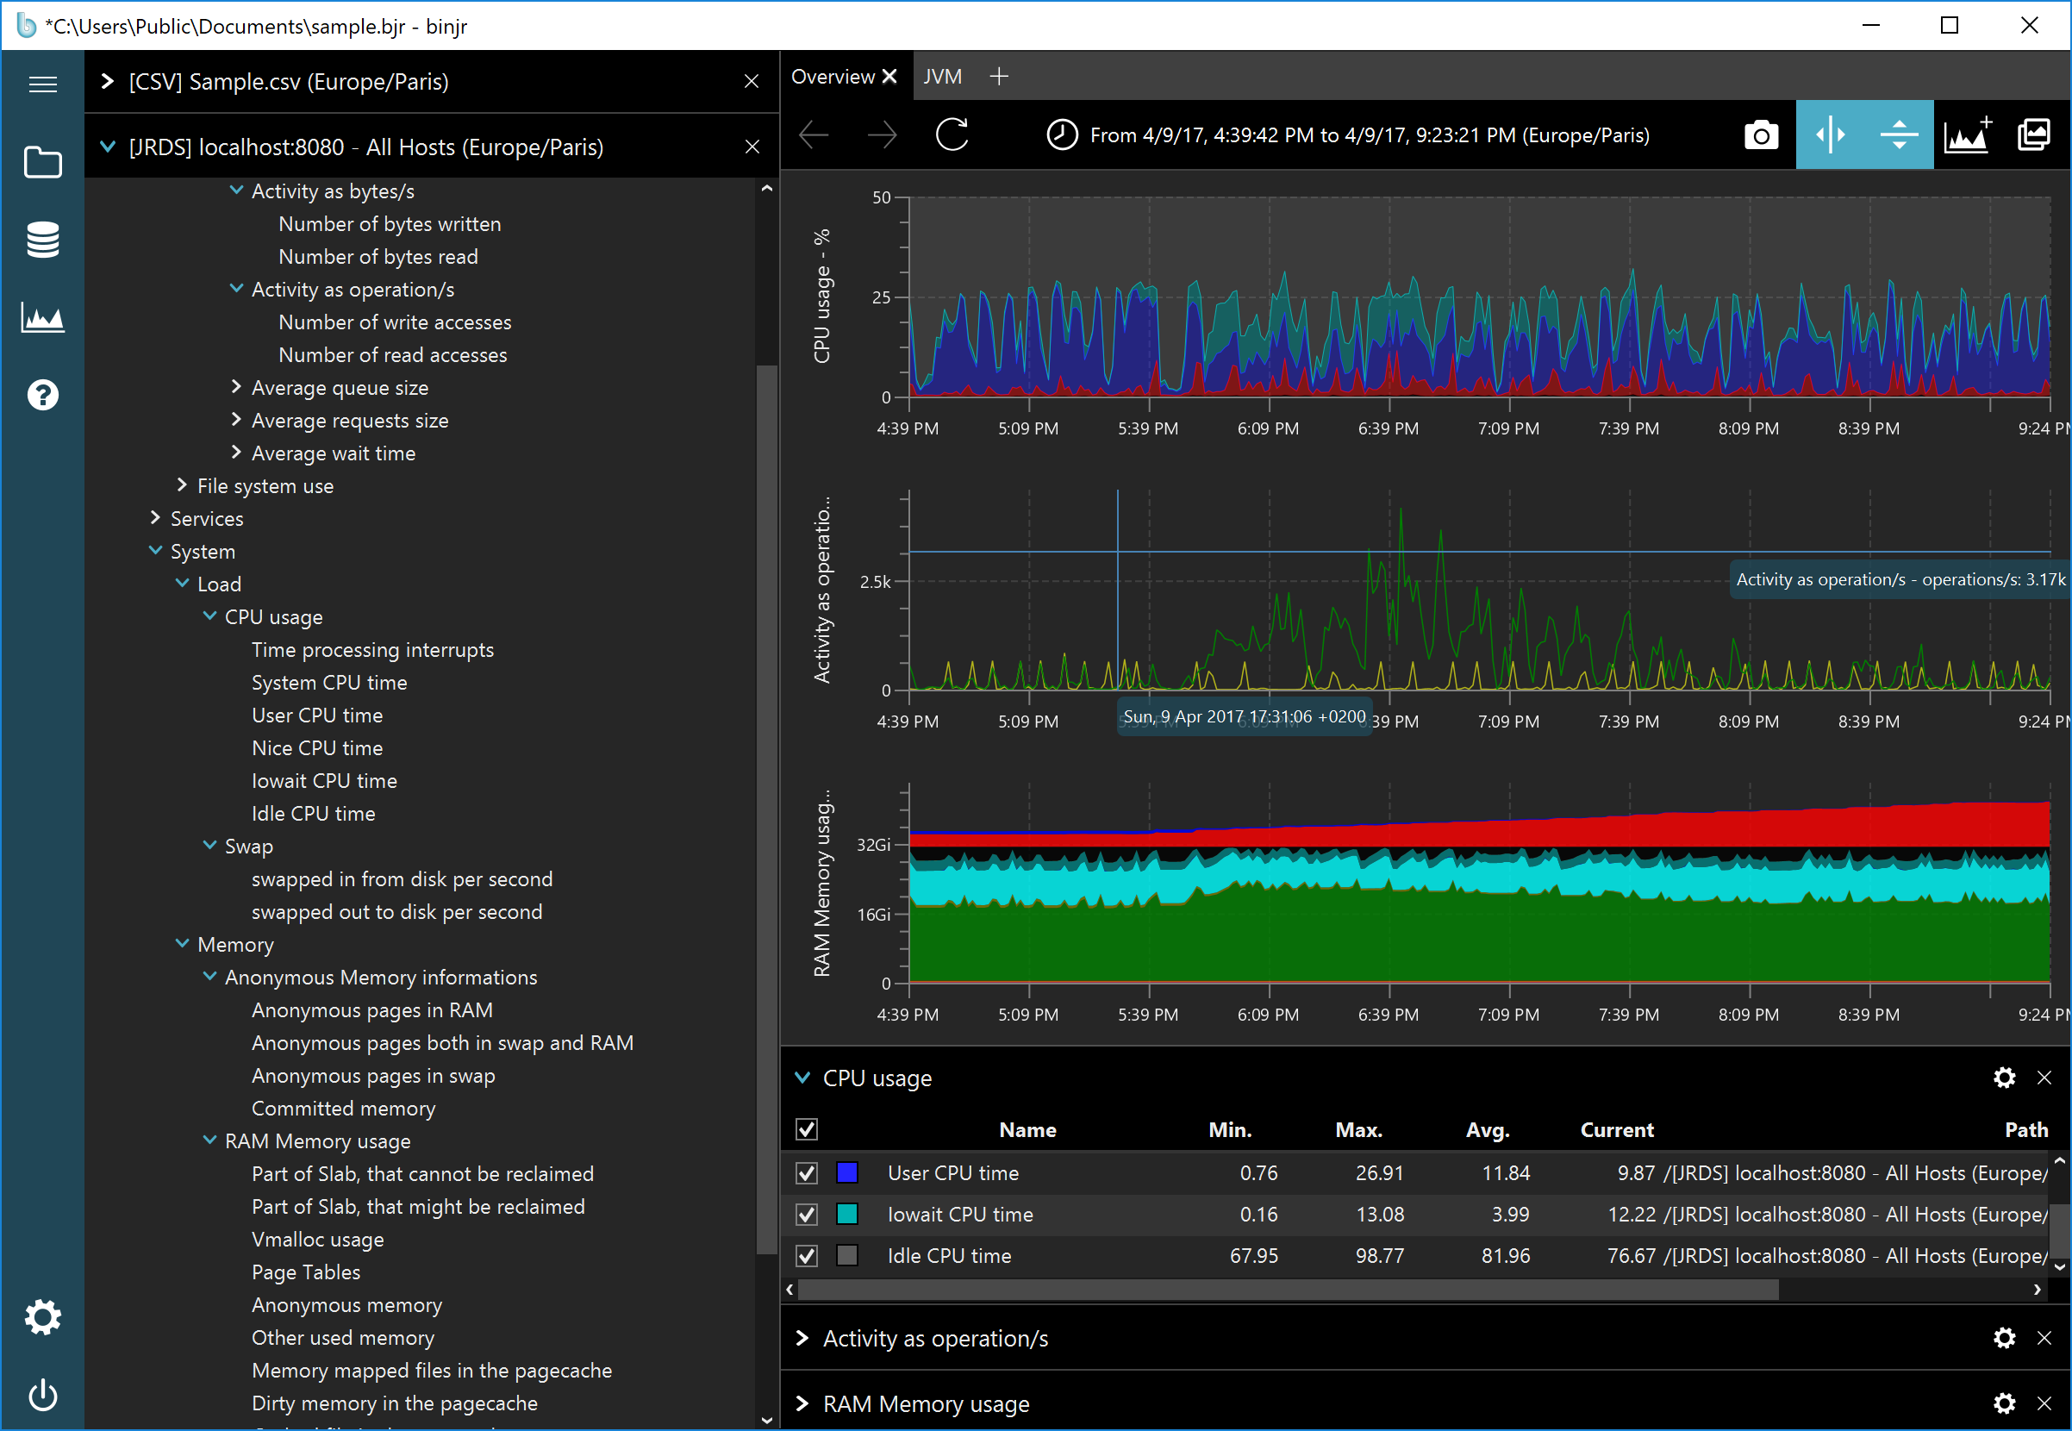This screenshot has width=2072, height=1431.
Task: Toggle the horizontal crosshair marker
Action: (1899, 135)
